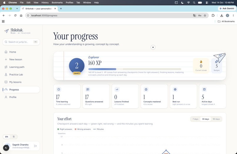Viewport: 237px width, 154px height.
Task: Open a new browser tab
Action: coord(61,9)
